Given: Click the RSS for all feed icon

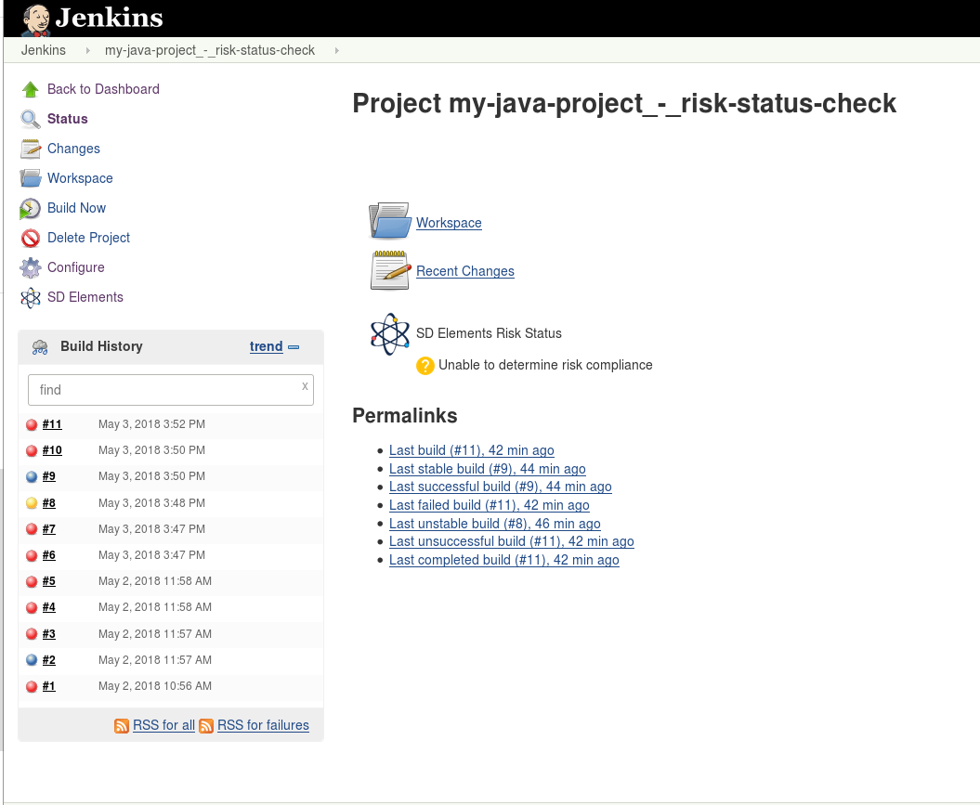Looking at the screenshot, I should point(122,726).
